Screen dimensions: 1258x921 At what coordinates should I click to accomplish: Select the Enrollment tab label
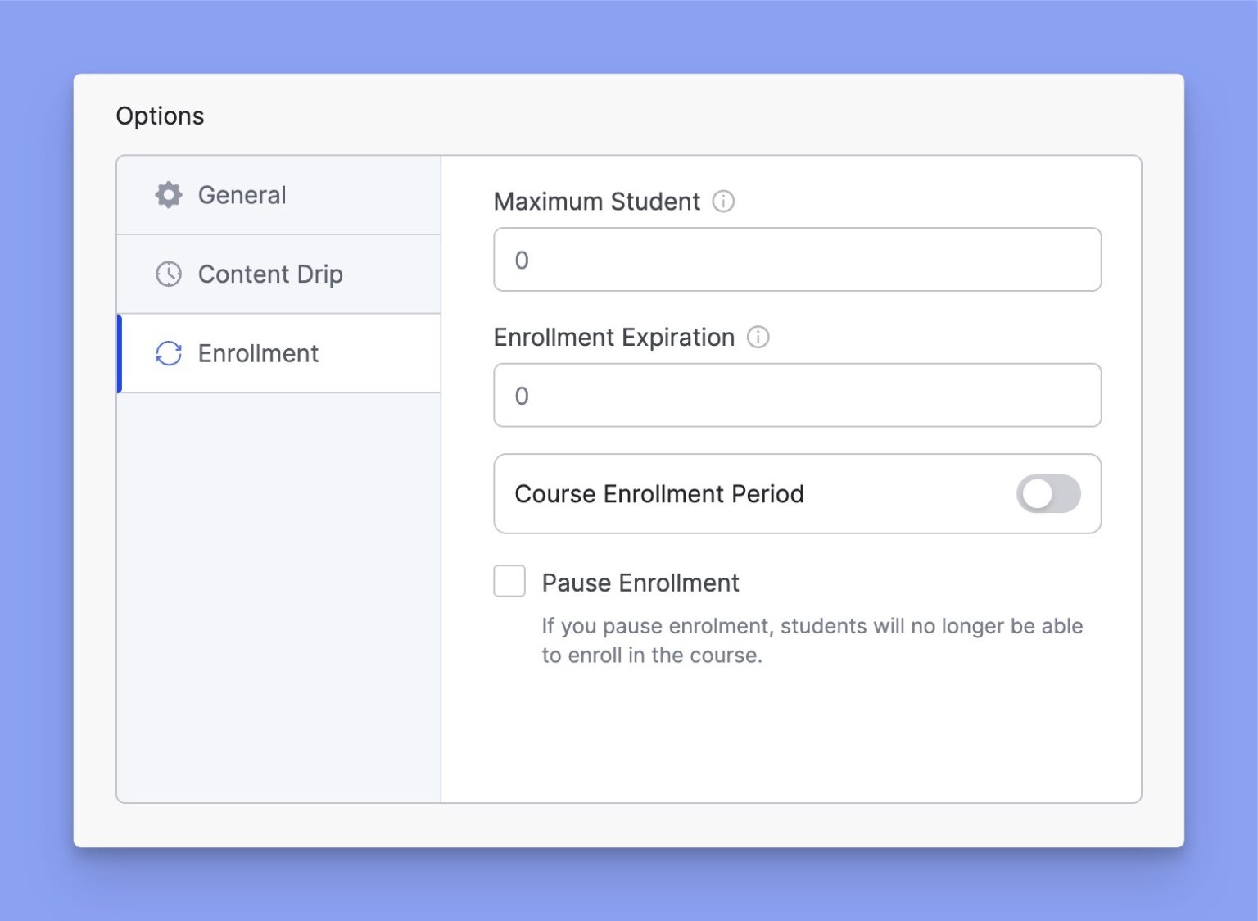click(258, 353)
